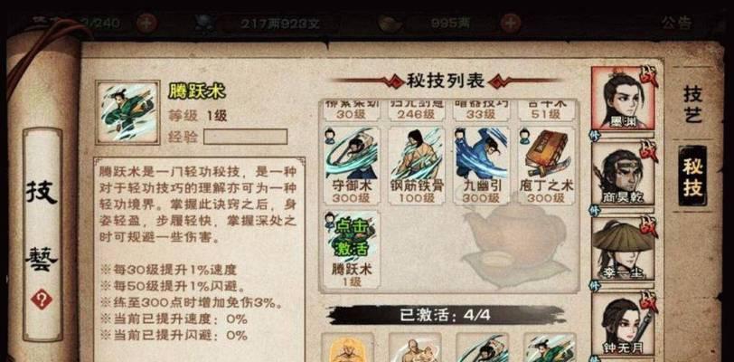Screen dimensions: 734x362
Task: Select the 守御术 skill icon
Action: coord(352,165)
